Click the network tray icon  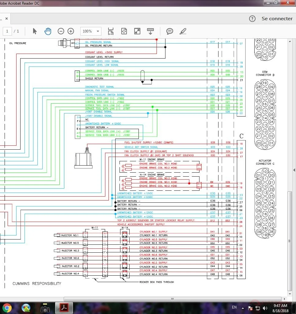(258, 308)
